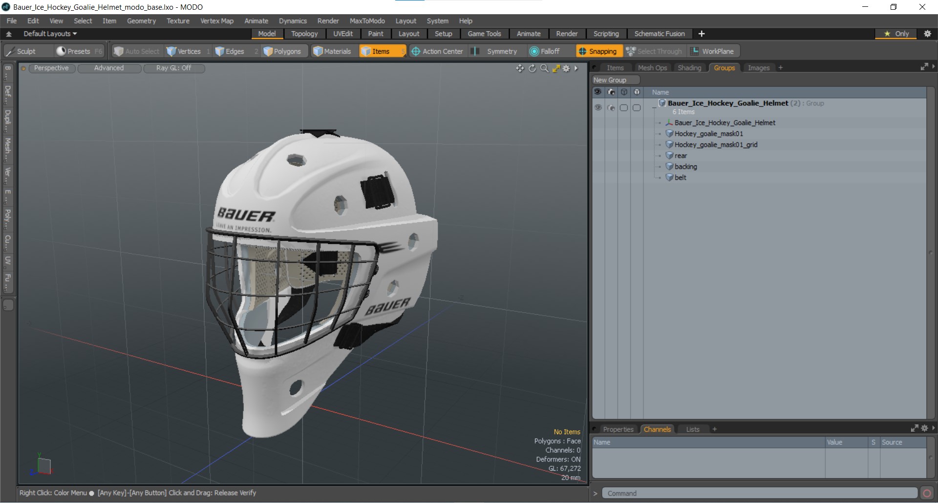
Task: Switch to the Topology layout tab
Action: (x=304, y=34)
